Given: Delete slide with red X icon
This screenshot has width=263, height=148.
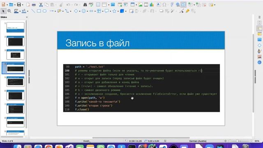Looking at the screenshot, I should (204, 5).
